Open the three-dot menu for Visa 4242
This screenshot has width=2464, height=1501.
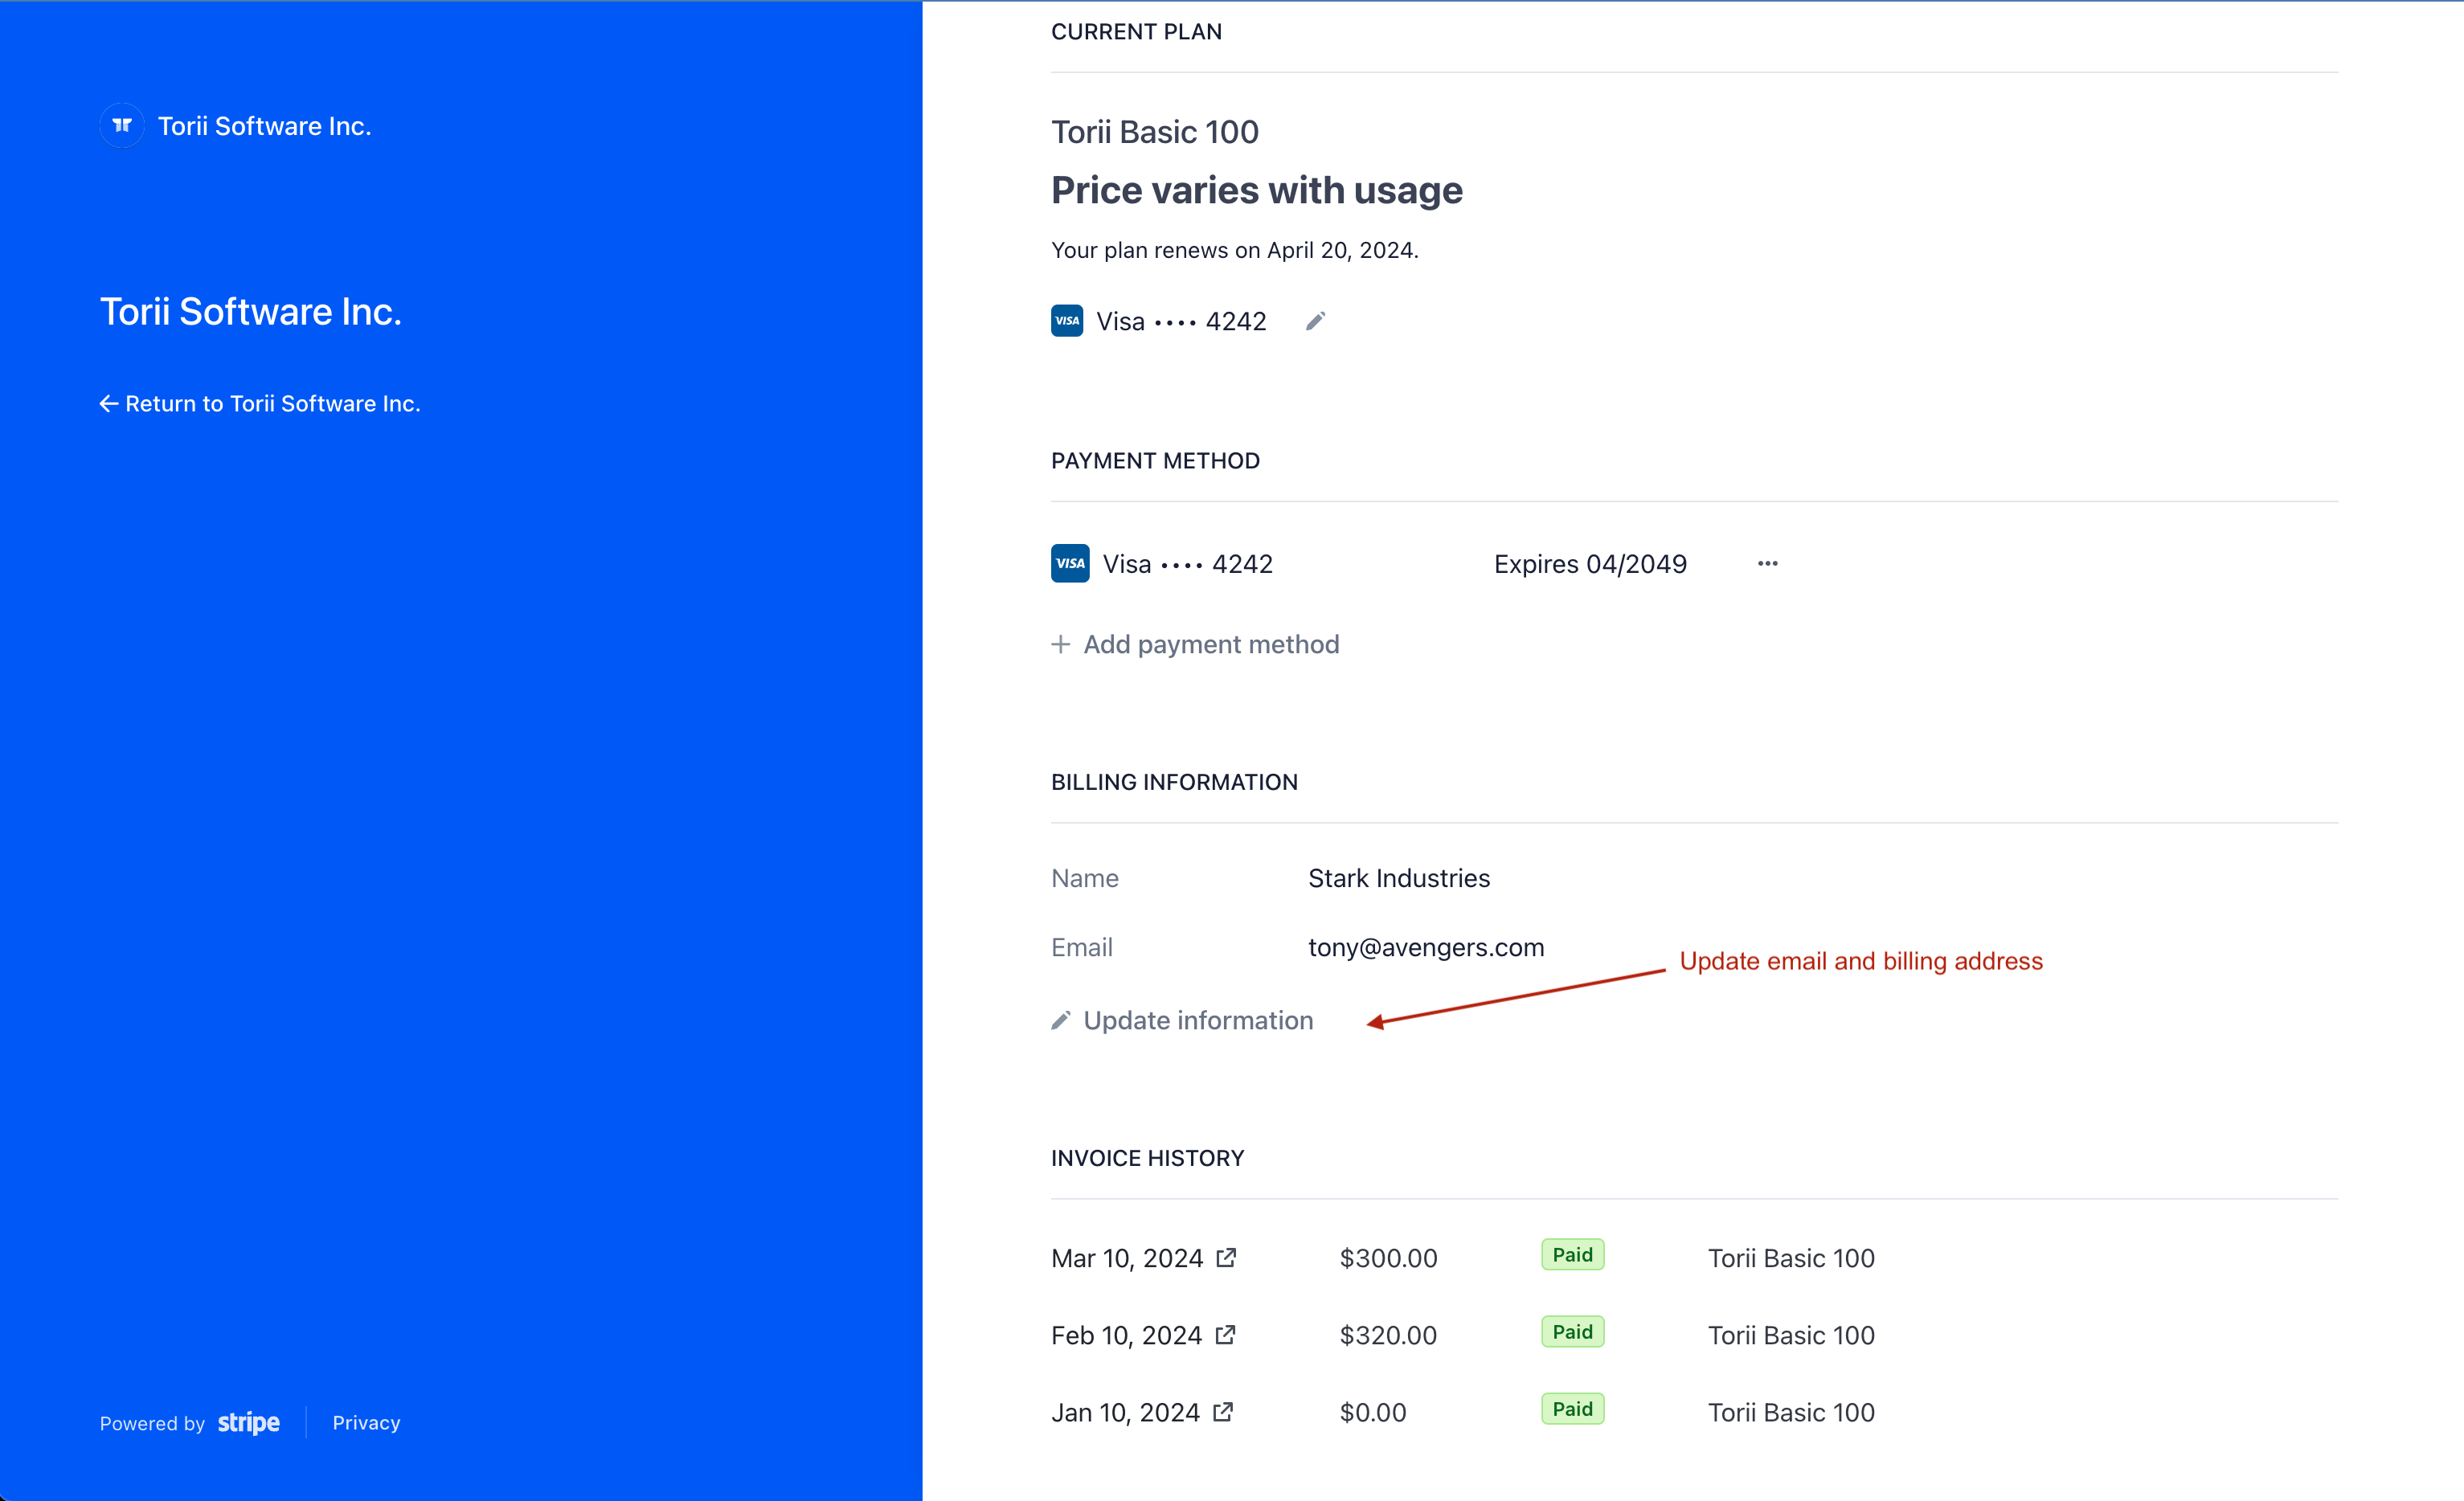click(1768, 564)
